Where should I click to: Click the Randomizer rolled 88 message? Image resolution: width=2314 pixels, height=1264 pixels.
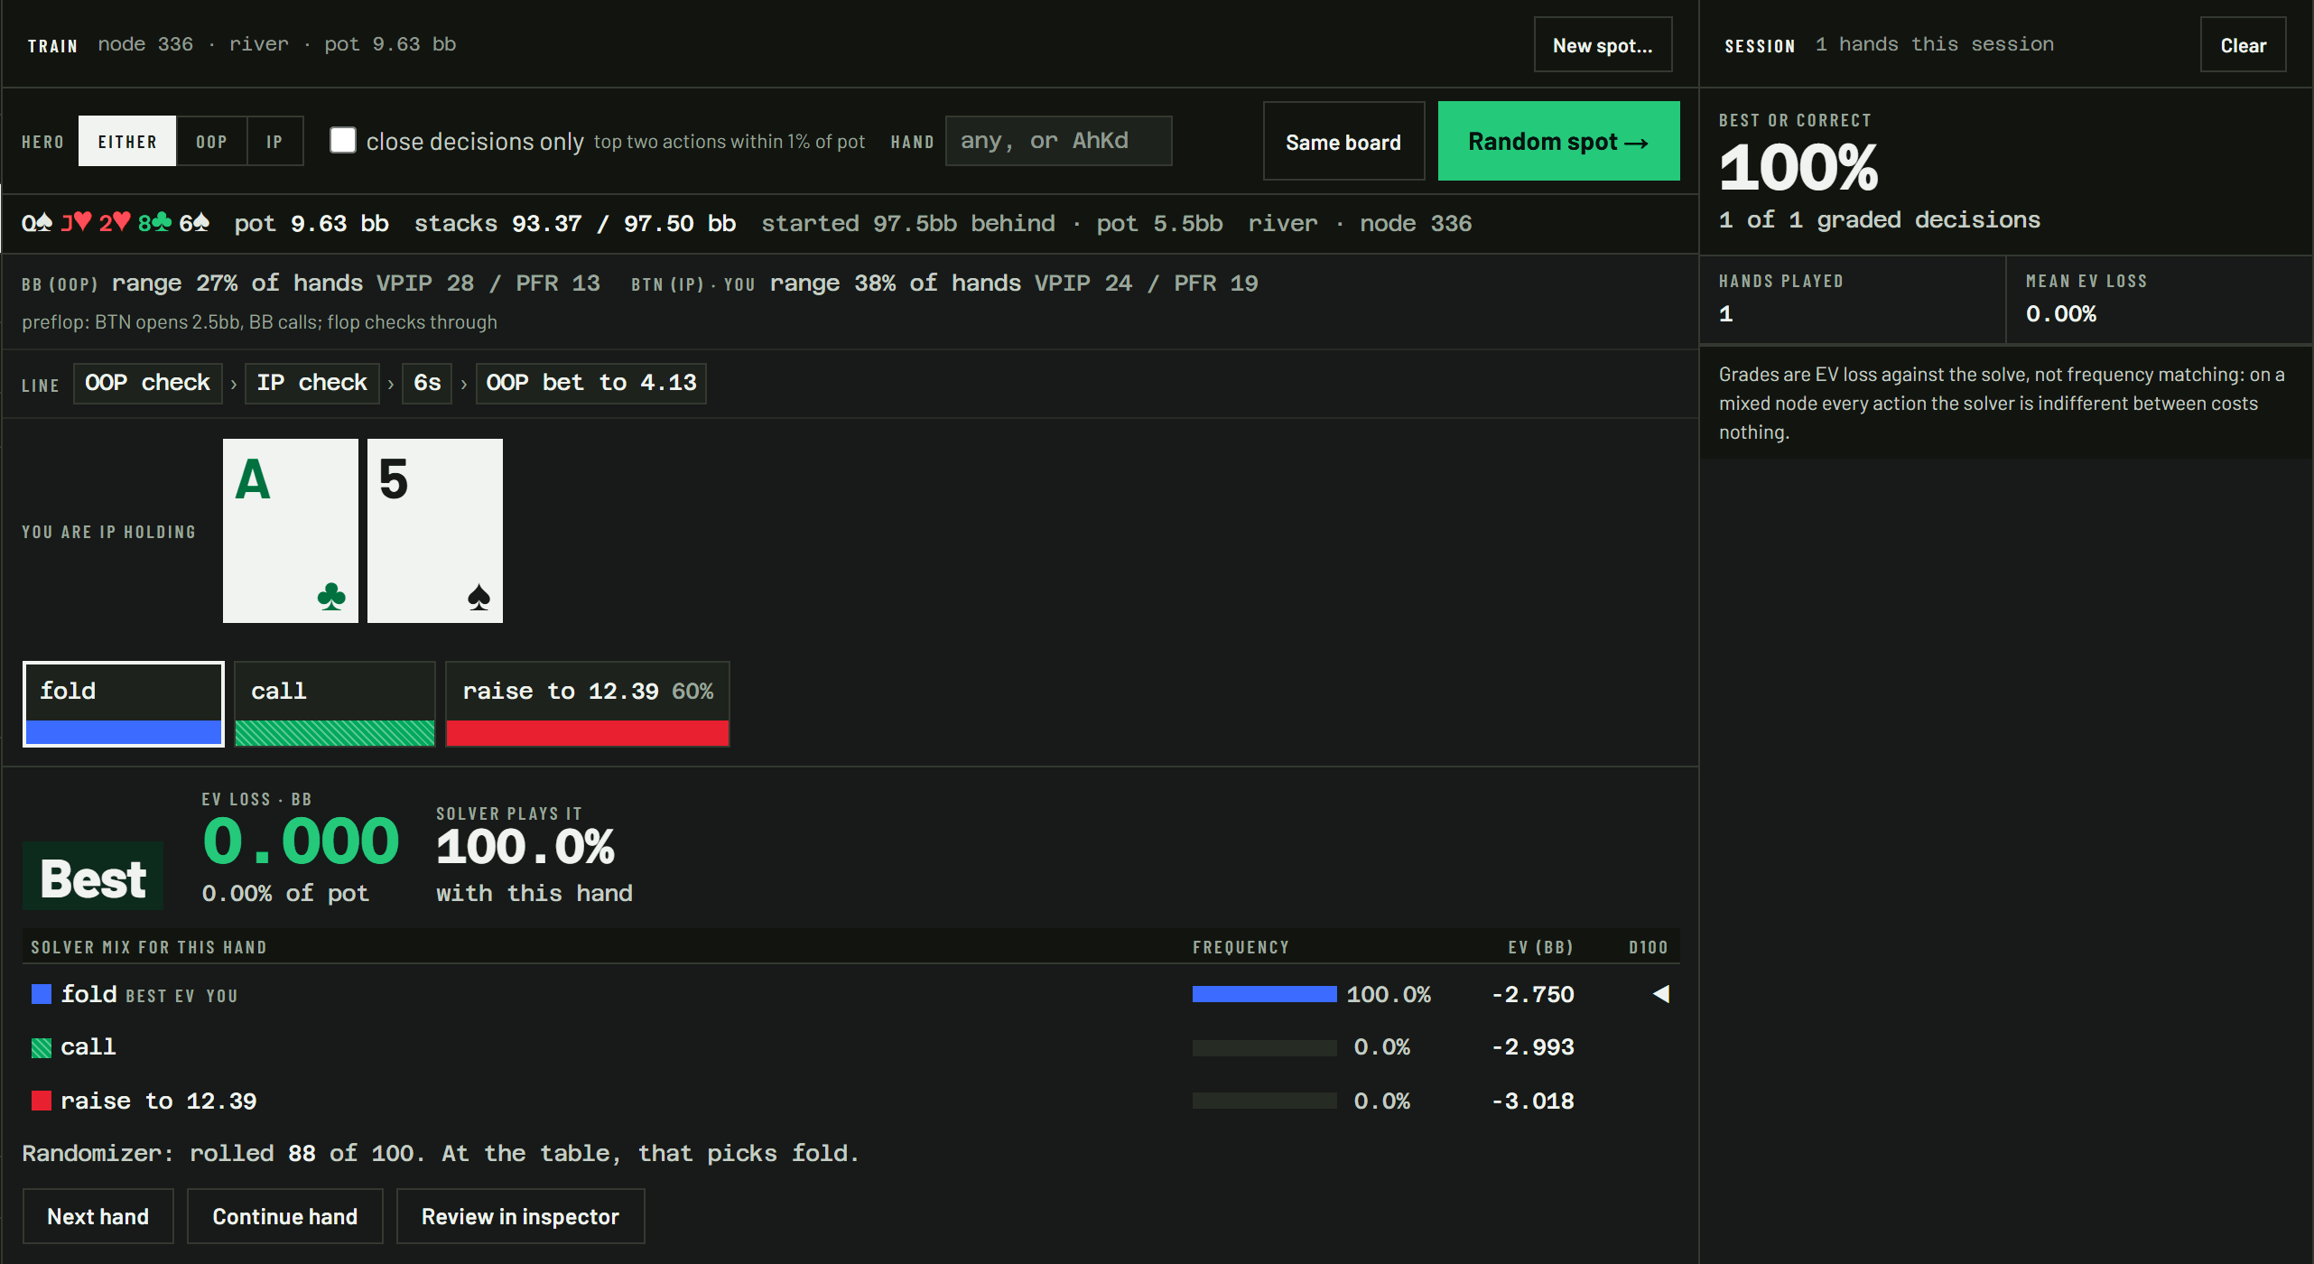441,1153
